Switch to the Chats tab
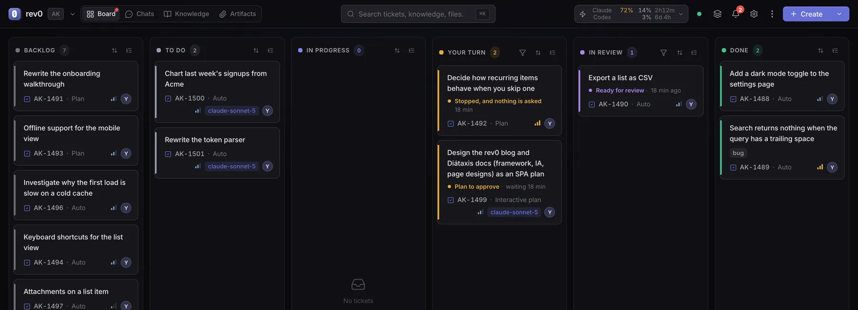Viewport: 858px width, 310px height. click(x=140, y=14)
